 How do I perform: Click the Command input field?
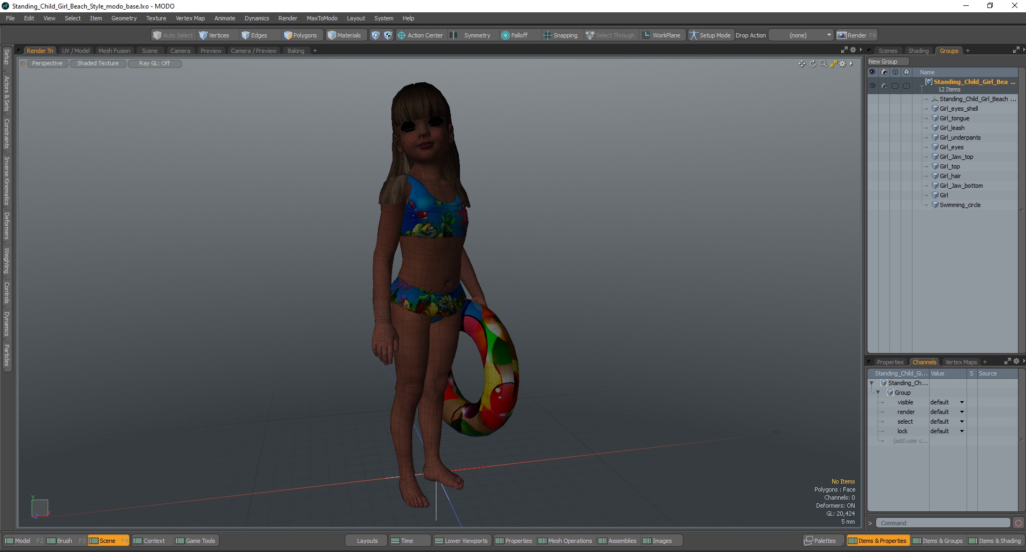[x=943, y=523]
